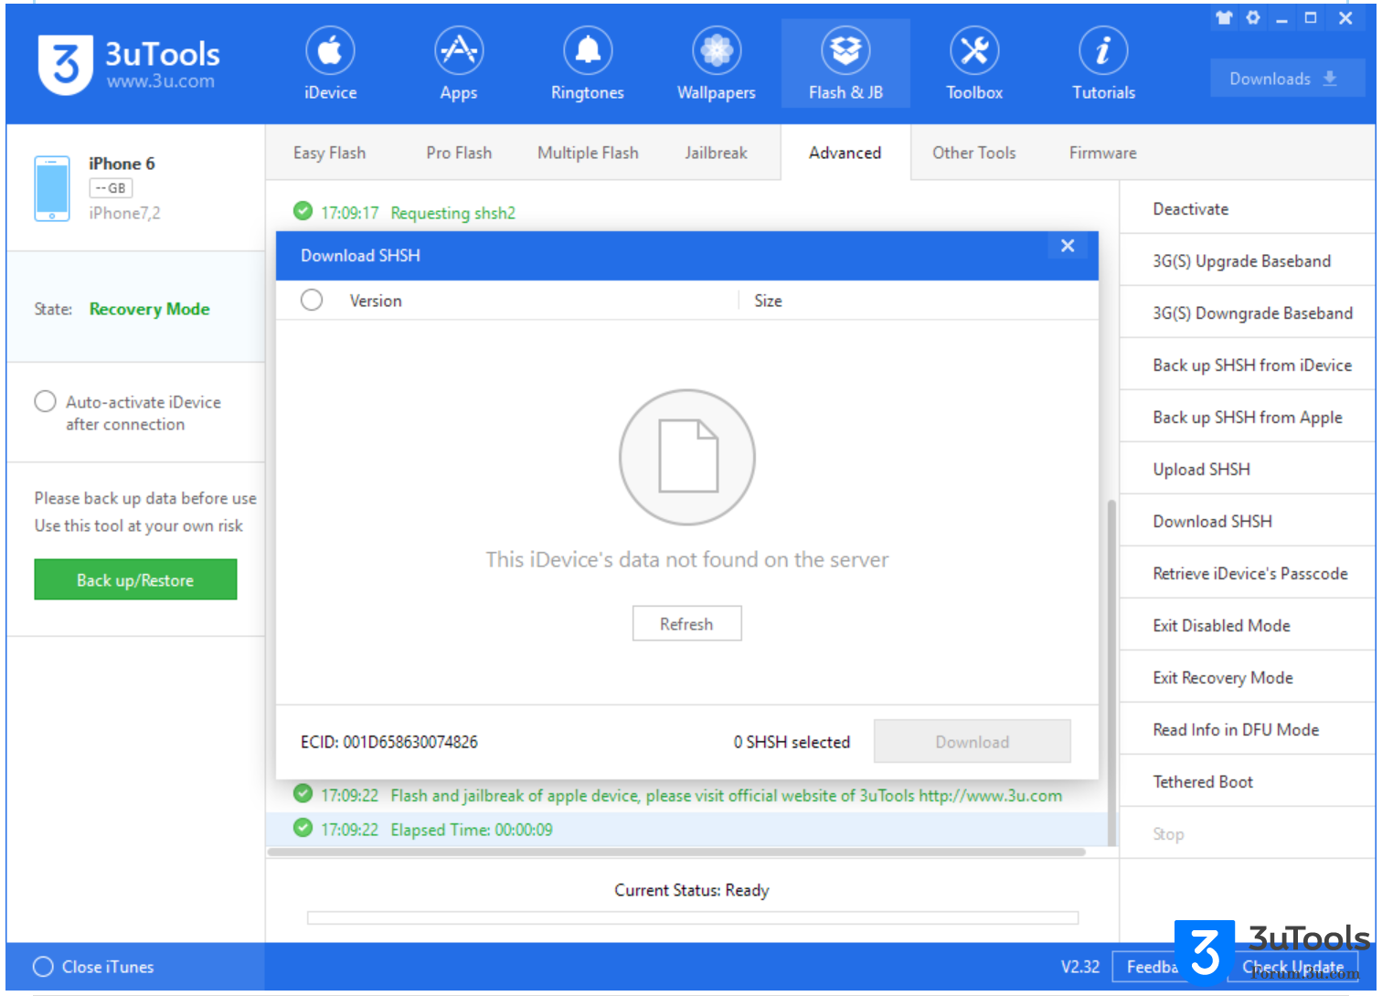This screenshot has height=996, width=1382.
Task: Select Read Info in DFU Mode
Action: (1247, 729)
